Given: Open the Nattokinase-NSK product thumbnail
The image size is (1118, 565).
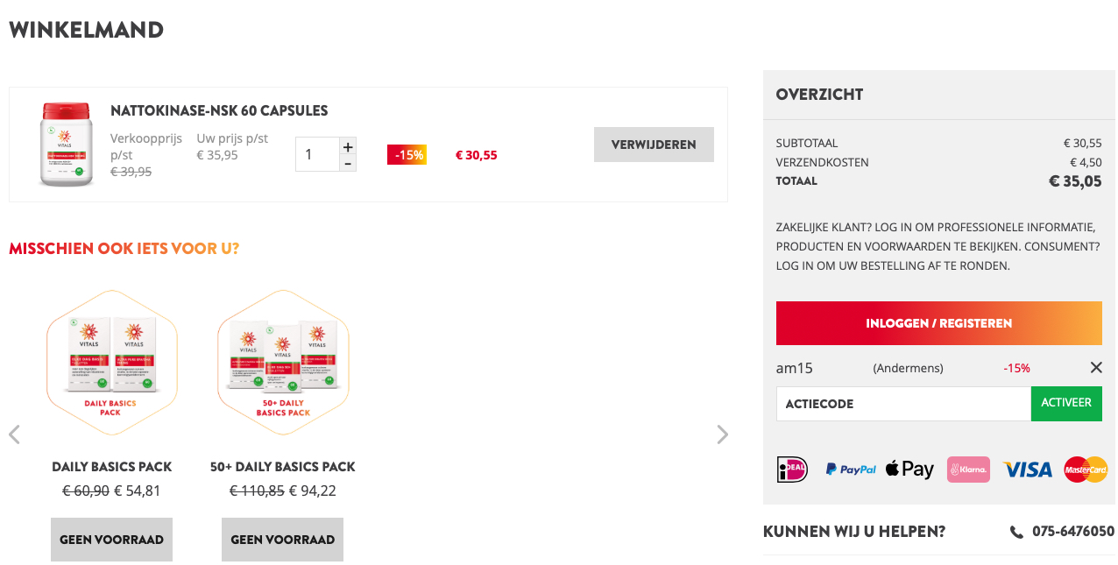Looking at the screenshot, I should (66, 145).
